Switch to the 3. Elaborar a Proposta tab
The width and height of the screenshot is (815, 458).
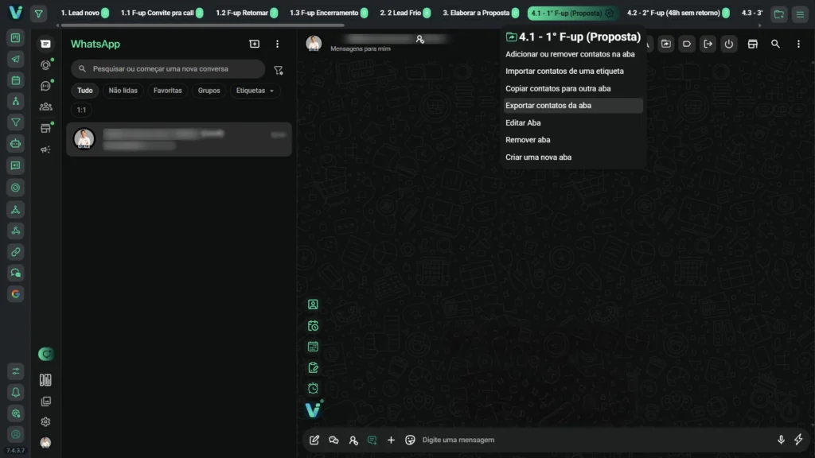tap(476, 14)
